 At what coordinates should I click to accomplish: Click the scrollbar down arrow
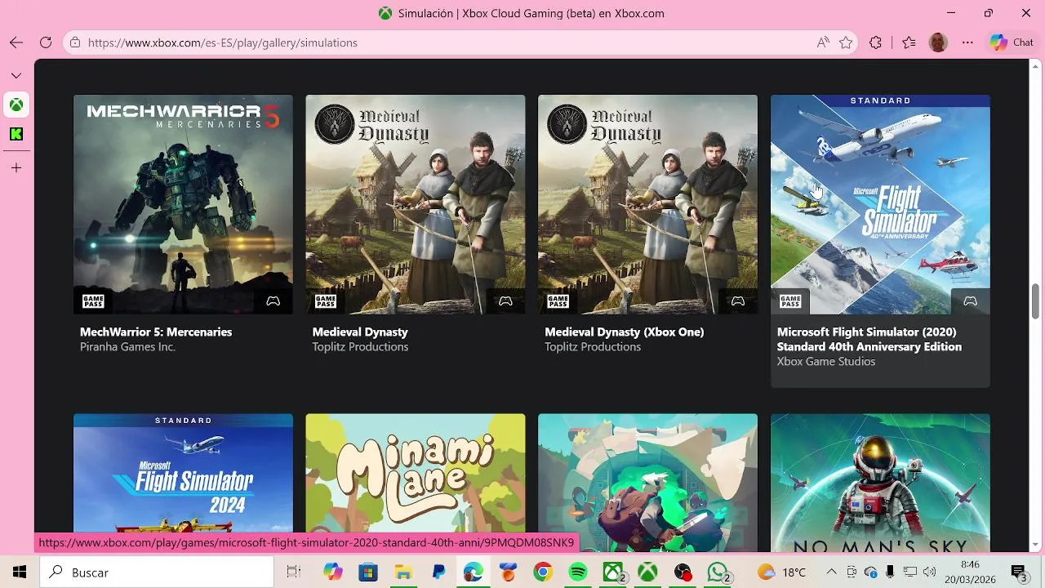click(x=1035, y=545)
